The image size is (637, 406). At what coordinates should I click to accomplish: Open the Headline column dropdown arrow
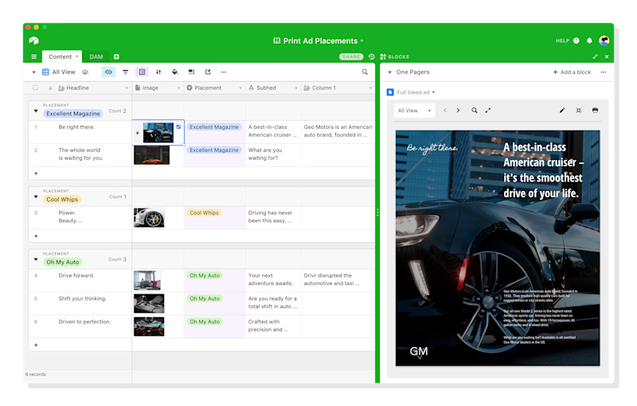tap(127, 88)
